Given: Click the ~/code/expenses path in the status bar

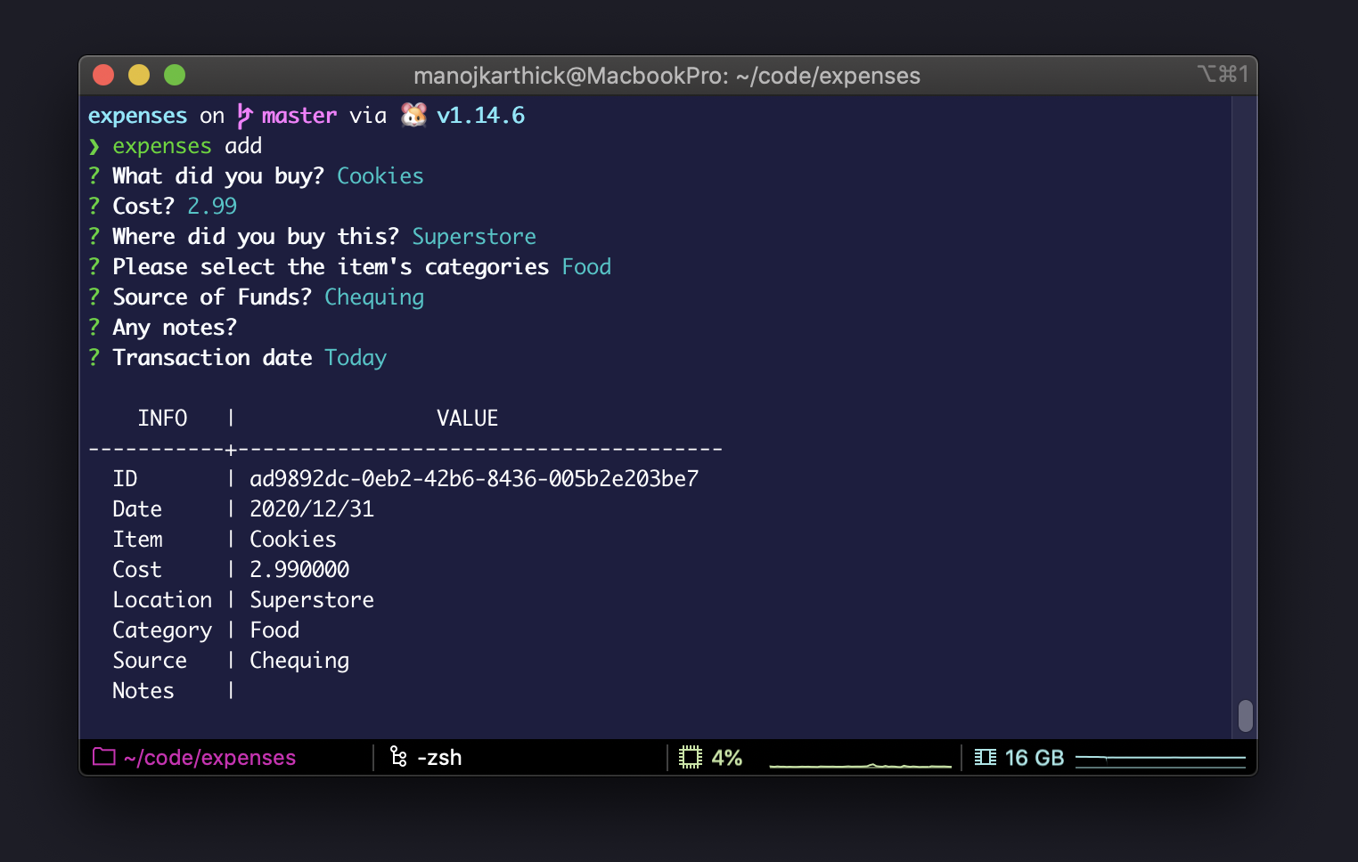Looking at the screenshot, I should coord(211,757).
